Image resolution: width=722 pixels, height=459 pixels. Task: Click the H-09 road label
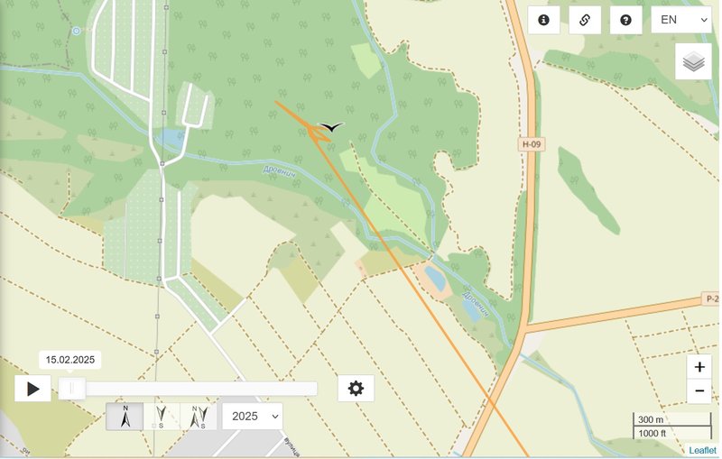pos(532,144)
